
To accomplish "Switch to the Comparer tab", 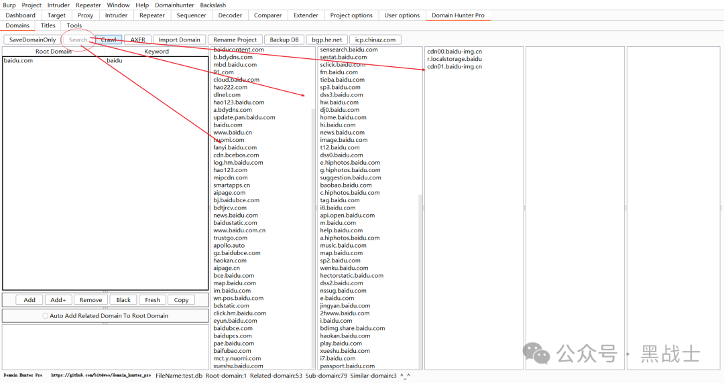I will 267,15.
